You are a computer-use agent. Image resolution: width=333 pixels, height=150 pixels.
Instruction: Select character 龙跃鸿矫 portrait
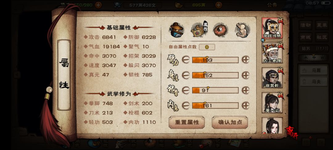click(272, 28)
